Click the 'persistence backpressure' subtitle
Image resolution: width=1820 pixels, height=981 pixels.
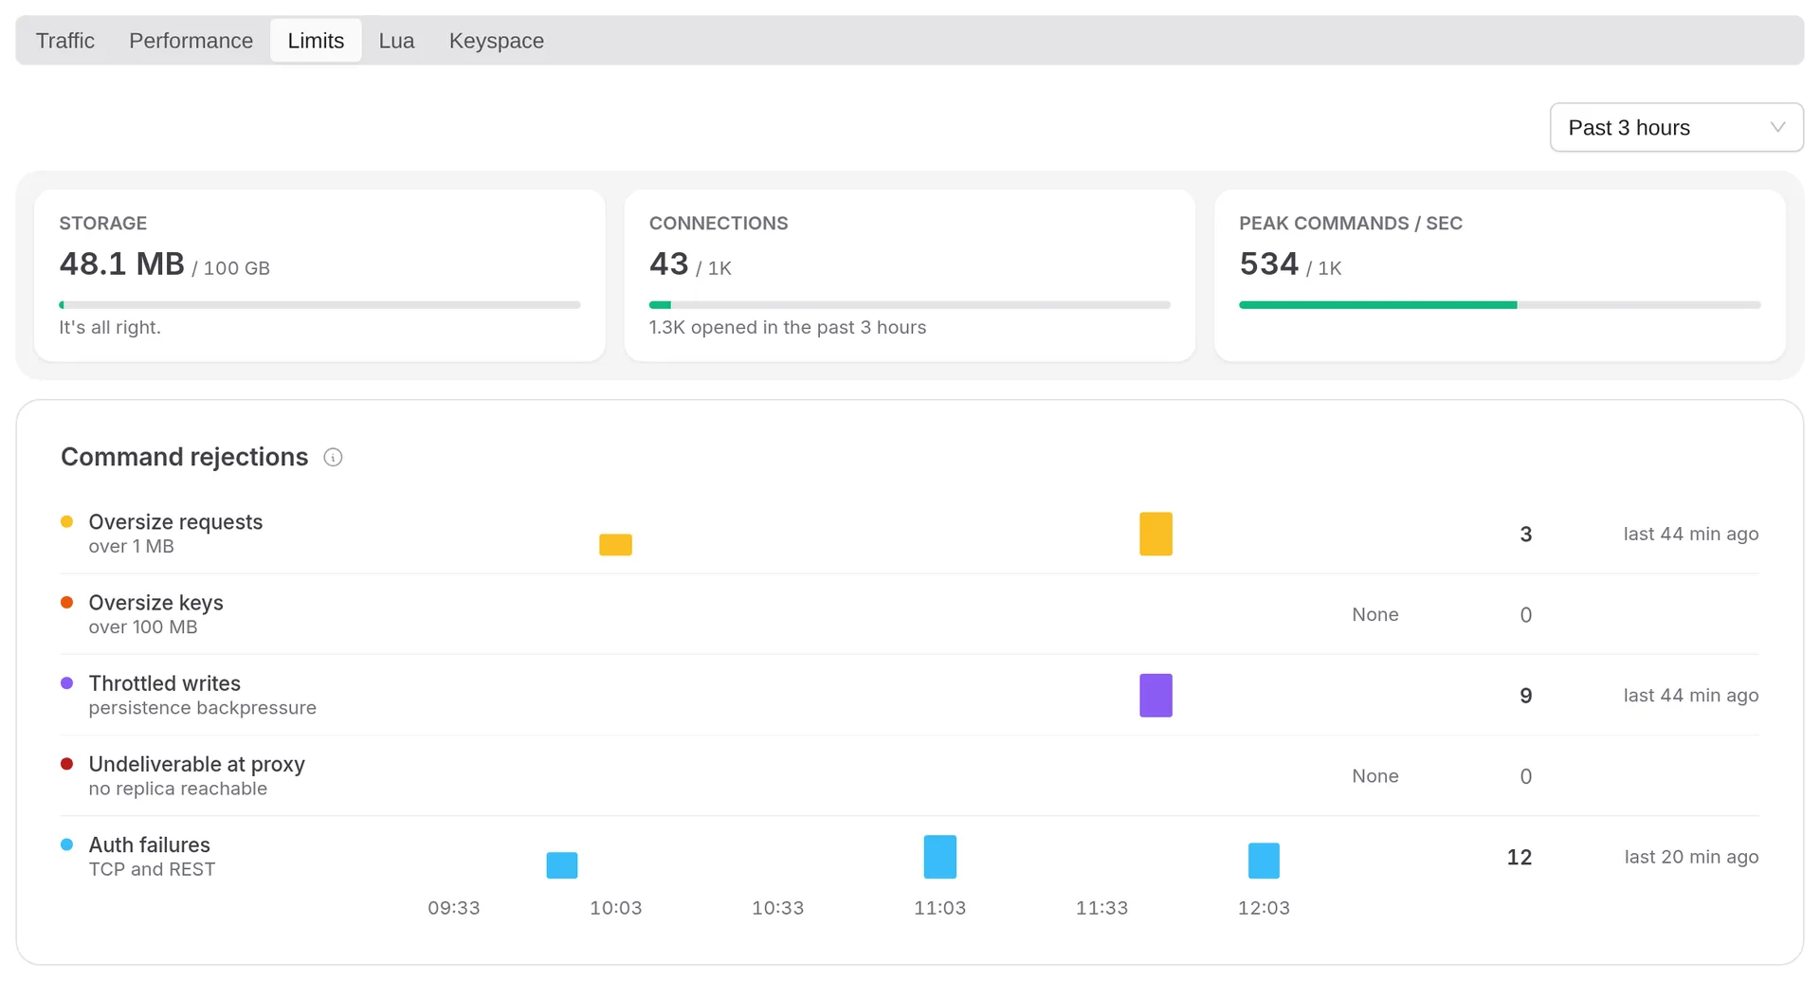[202, 708]
